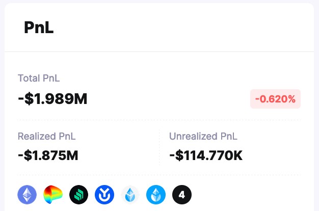Click the solid line under the PnL header
The height and width of the screenshot is (211, 319).
159,51
